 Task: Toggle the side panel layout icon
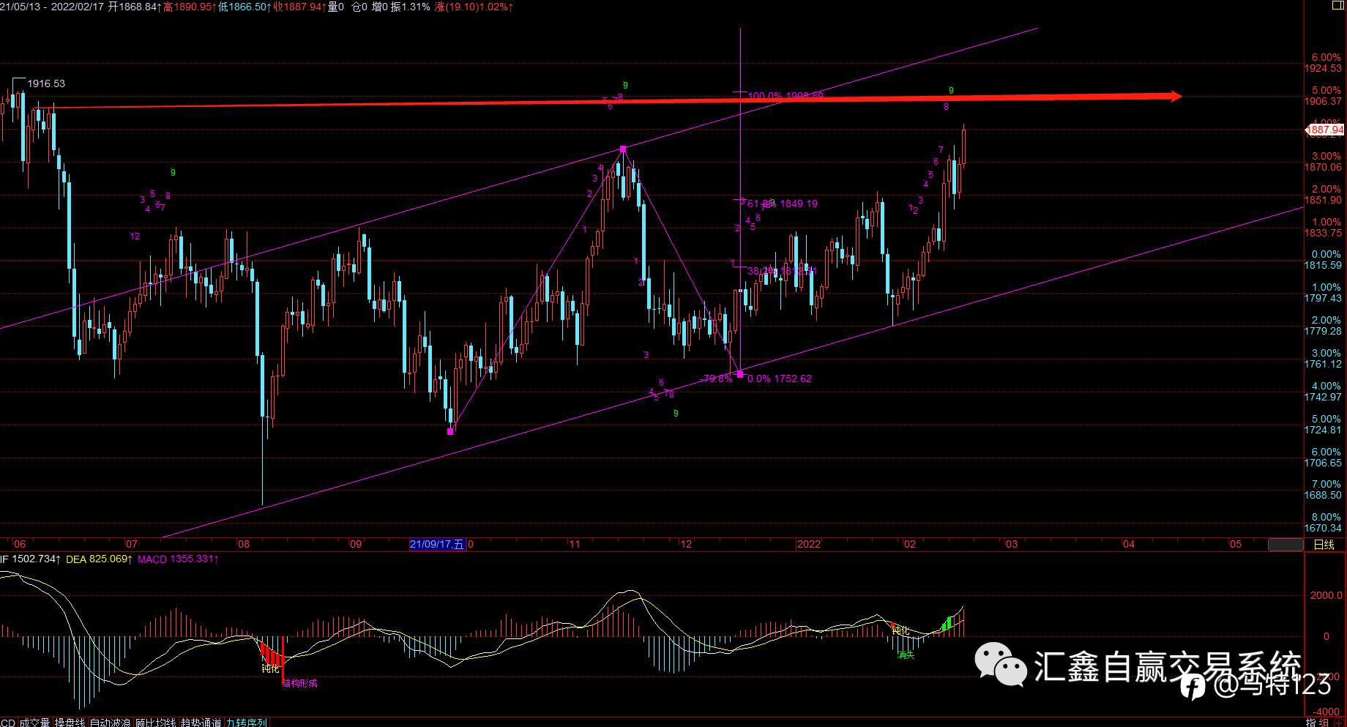click(x=1337, y=4)
